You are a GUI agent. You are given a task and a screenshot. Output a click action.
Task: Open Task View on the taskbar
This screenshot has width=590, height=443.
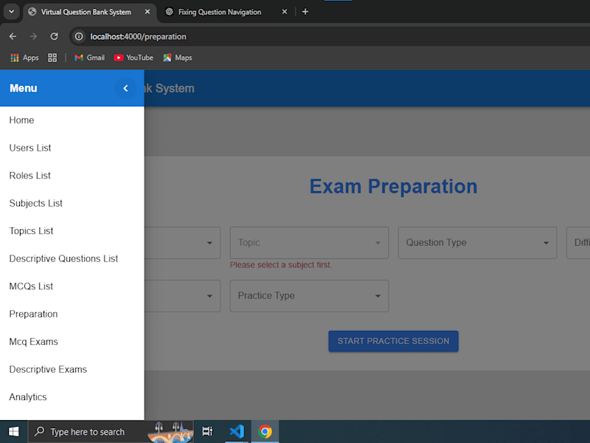click(207, 432)
